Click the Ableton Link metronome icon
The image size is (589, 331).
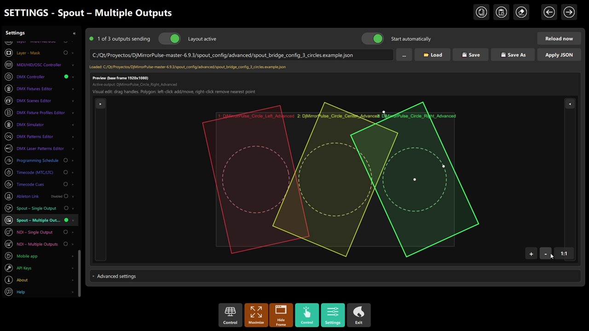pyautogui.click(x=8, y=196)
